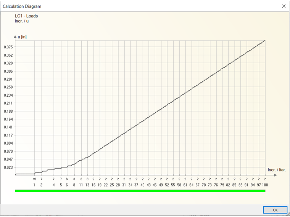The height and width of the screenshot is (217, 290).
Task: Click increment label 46 on horizontal axis
Action: tap(155, 185)
